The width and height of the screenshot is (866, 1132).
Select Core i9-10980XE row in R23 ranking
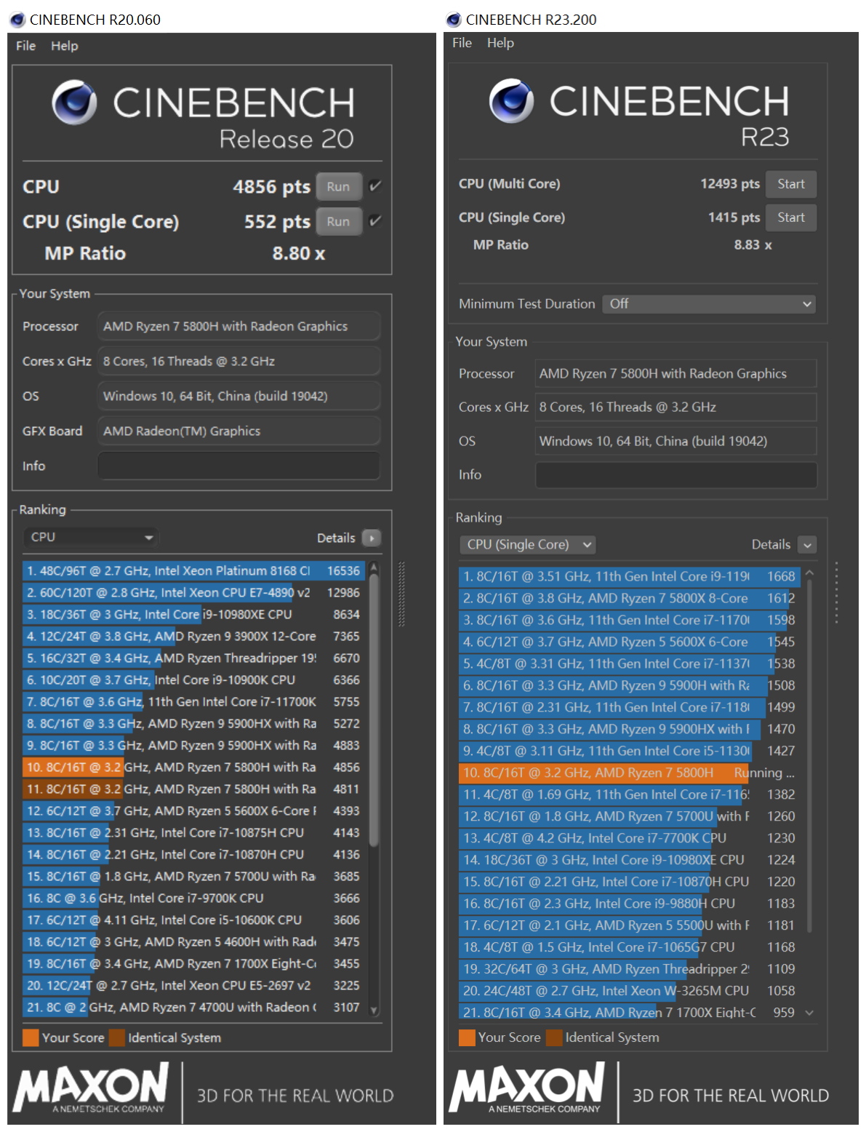click(630, 861)
